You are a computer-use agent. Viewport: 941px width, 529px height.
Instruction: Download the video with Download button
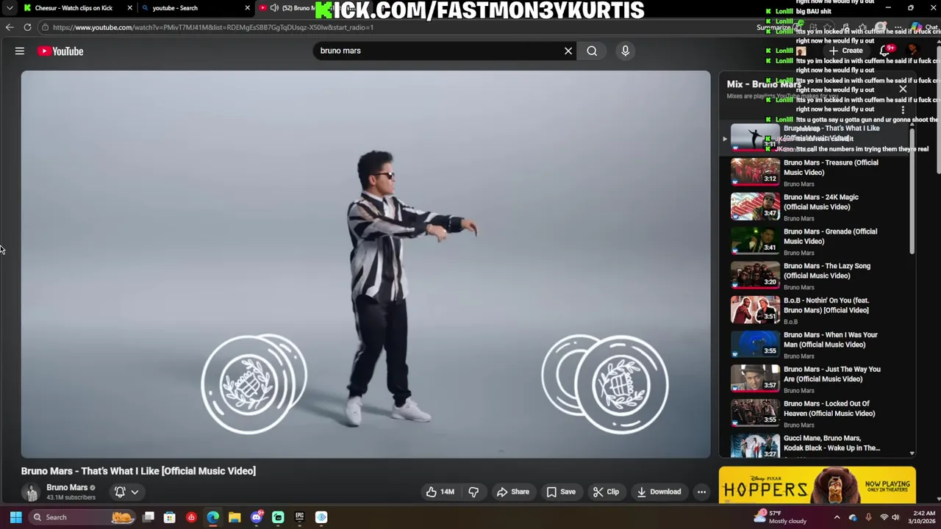pos(659,492)
